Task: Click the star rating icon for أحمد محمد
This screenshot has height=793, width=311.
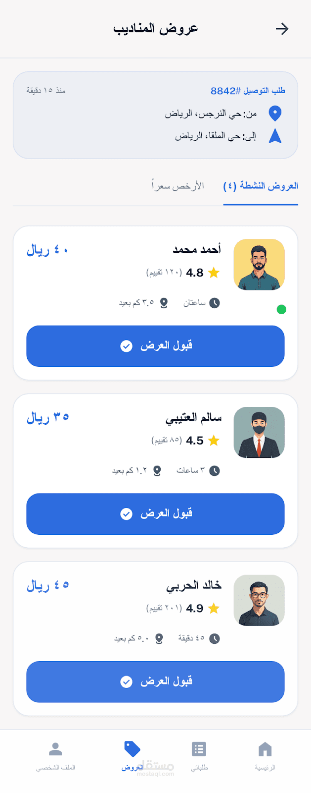Action: point(214,273)
